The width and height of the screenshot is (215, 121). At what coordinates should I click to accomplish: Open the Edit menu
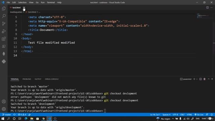click(14, 2)
